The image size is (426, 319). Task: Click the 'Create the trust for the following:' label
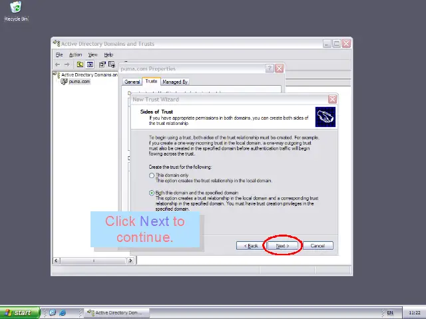point(180,167)
